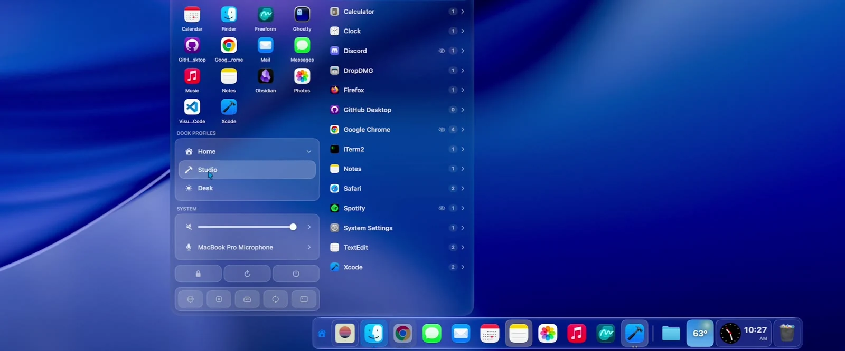Click the home icon in the dock
This screenshot has width=845, height=351.
(322, 334)
